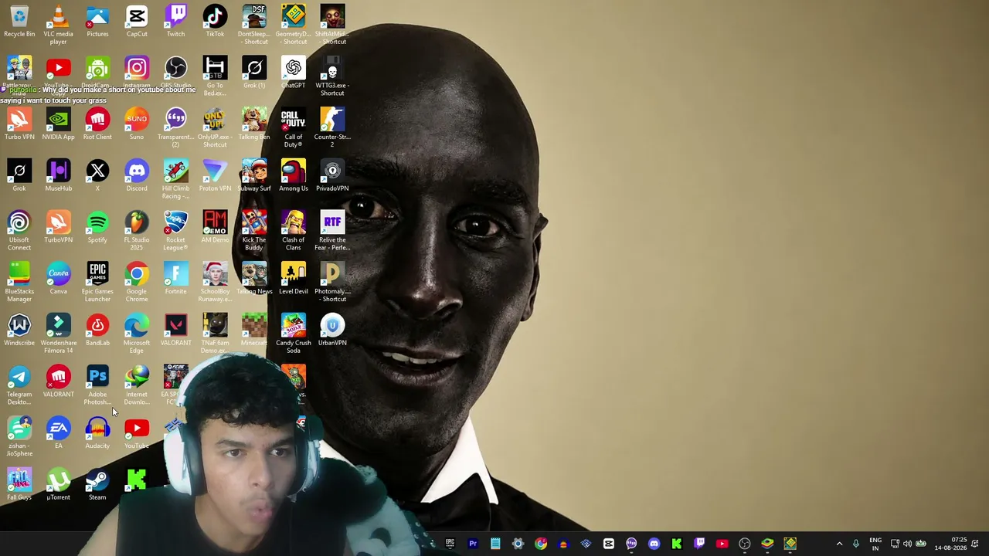989x556 pixels.
Task: Click the µTorrent desktop icon
Action: [58, 484]
